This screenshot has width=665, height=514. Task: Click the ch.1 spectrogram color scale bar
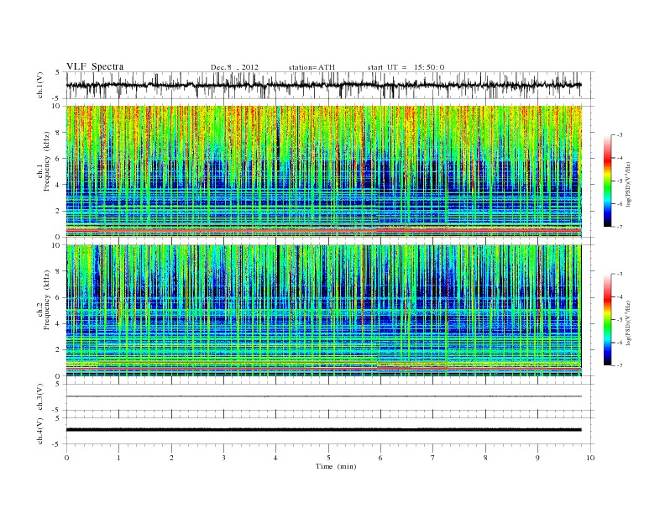[607, 181]
